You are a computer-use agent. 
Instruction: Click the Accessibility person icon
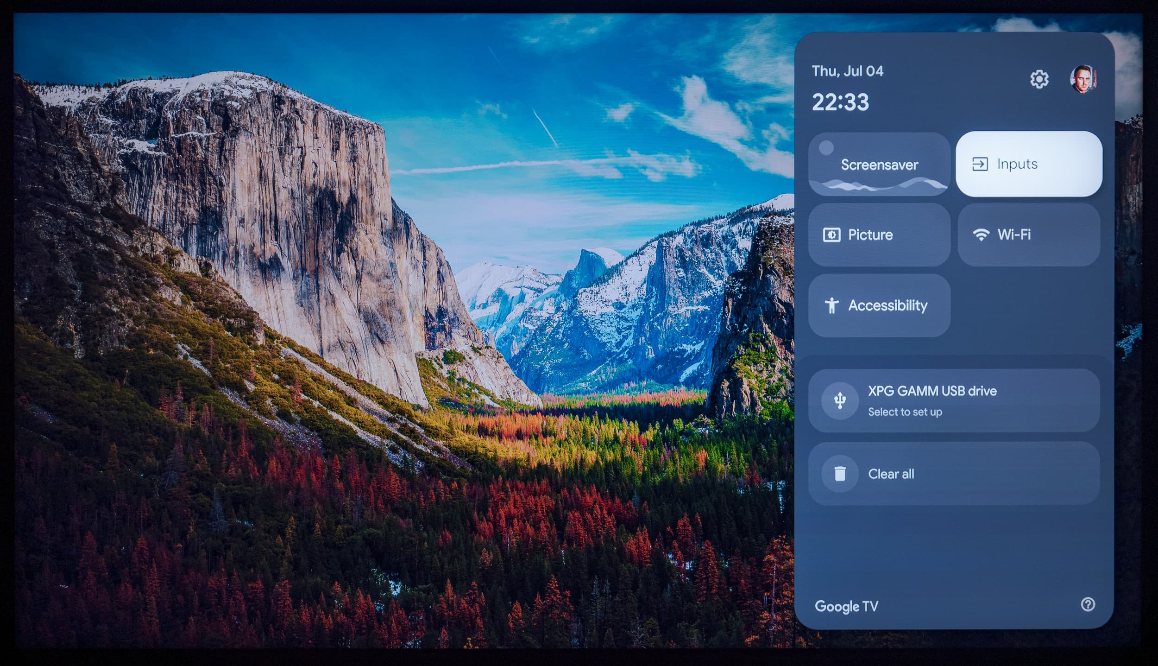tap(832, 305)
